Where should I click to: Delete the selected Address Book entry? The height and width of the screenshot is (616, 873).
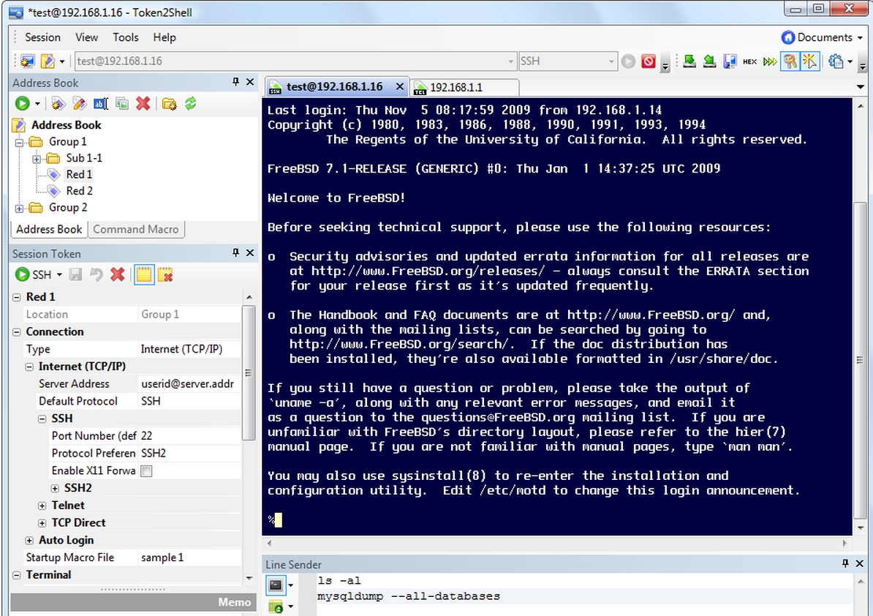click(143, 104)
